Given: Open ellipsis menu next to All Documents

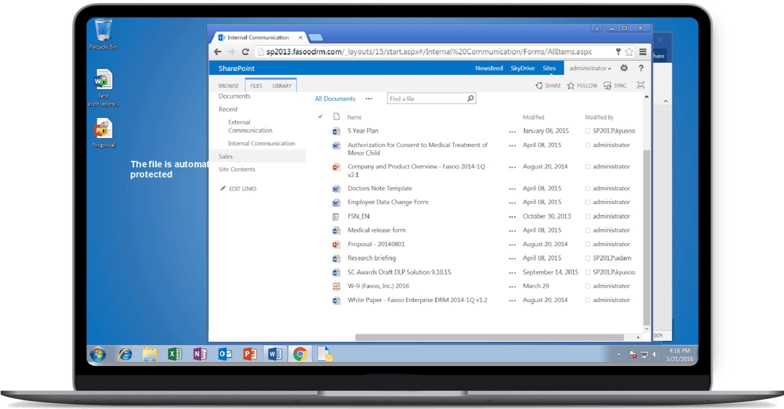Looking at the screenshot, I should (368, 99).
